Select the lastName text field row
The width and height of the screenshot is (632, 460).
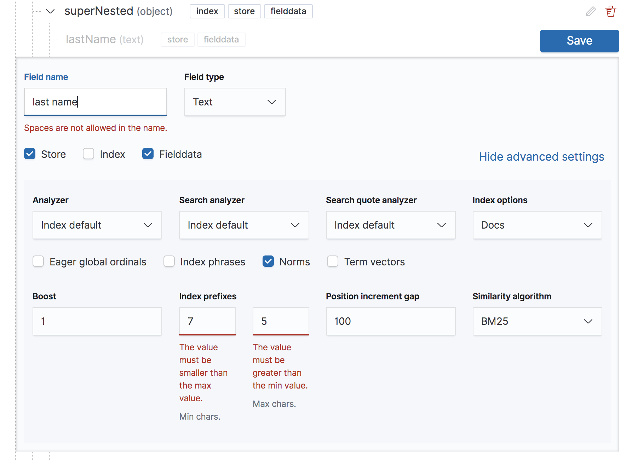104,39
